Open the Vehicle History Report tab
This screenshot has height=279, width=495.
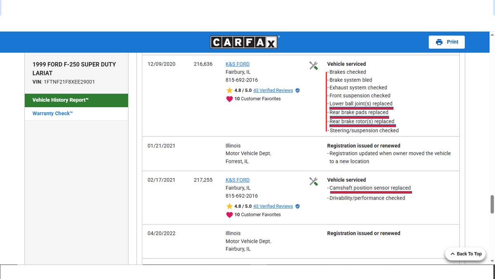(x=76, y=100)
